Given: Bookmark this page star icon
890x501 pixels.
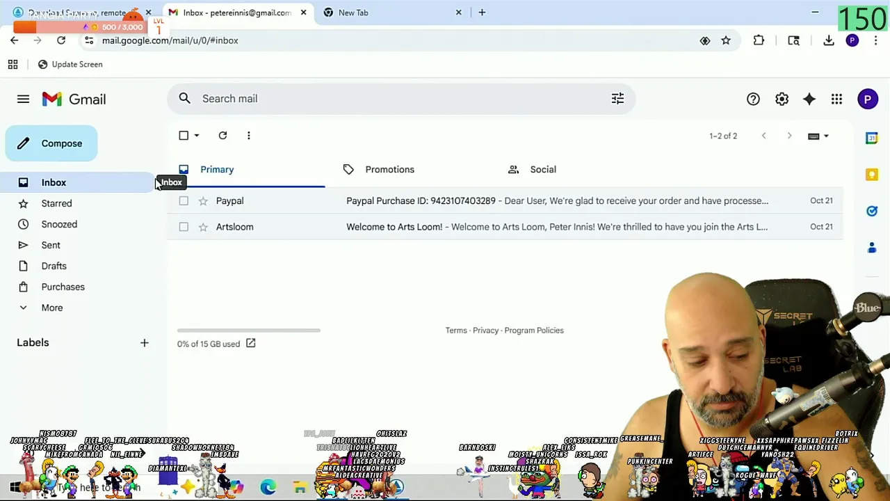Looking at the screenshot, I should pos(725,40).
